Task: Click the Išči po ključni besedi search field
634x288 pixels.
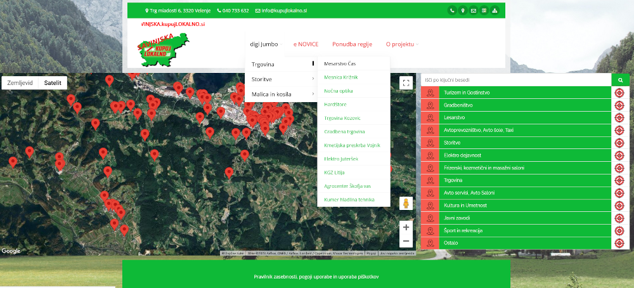Action: point(516,80)
